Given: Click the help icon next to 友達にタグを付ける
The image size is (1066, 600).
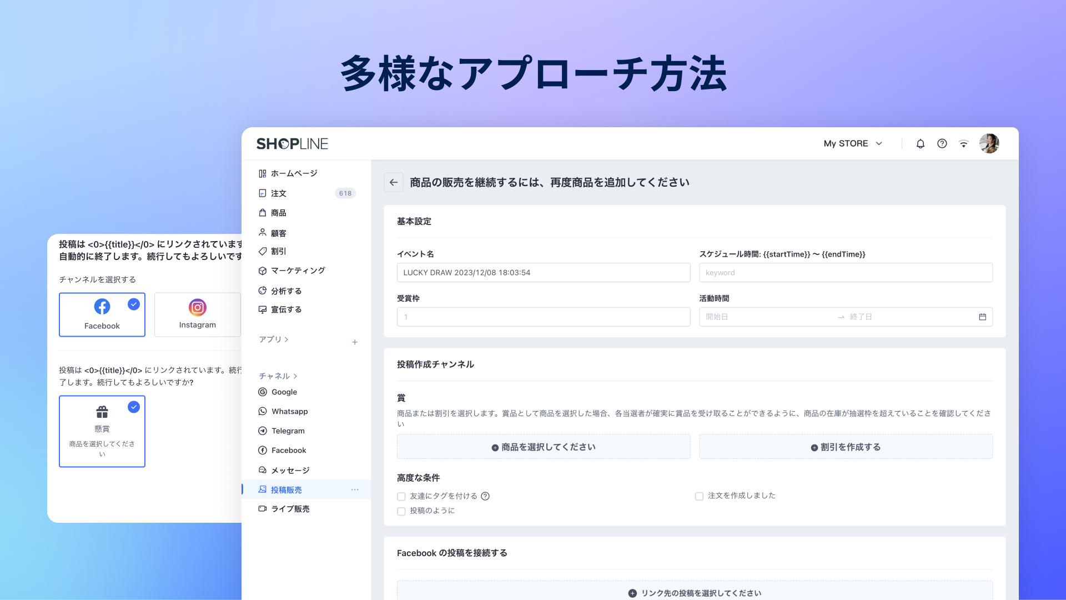Looking at the screenshot, I should click(485, 496).
